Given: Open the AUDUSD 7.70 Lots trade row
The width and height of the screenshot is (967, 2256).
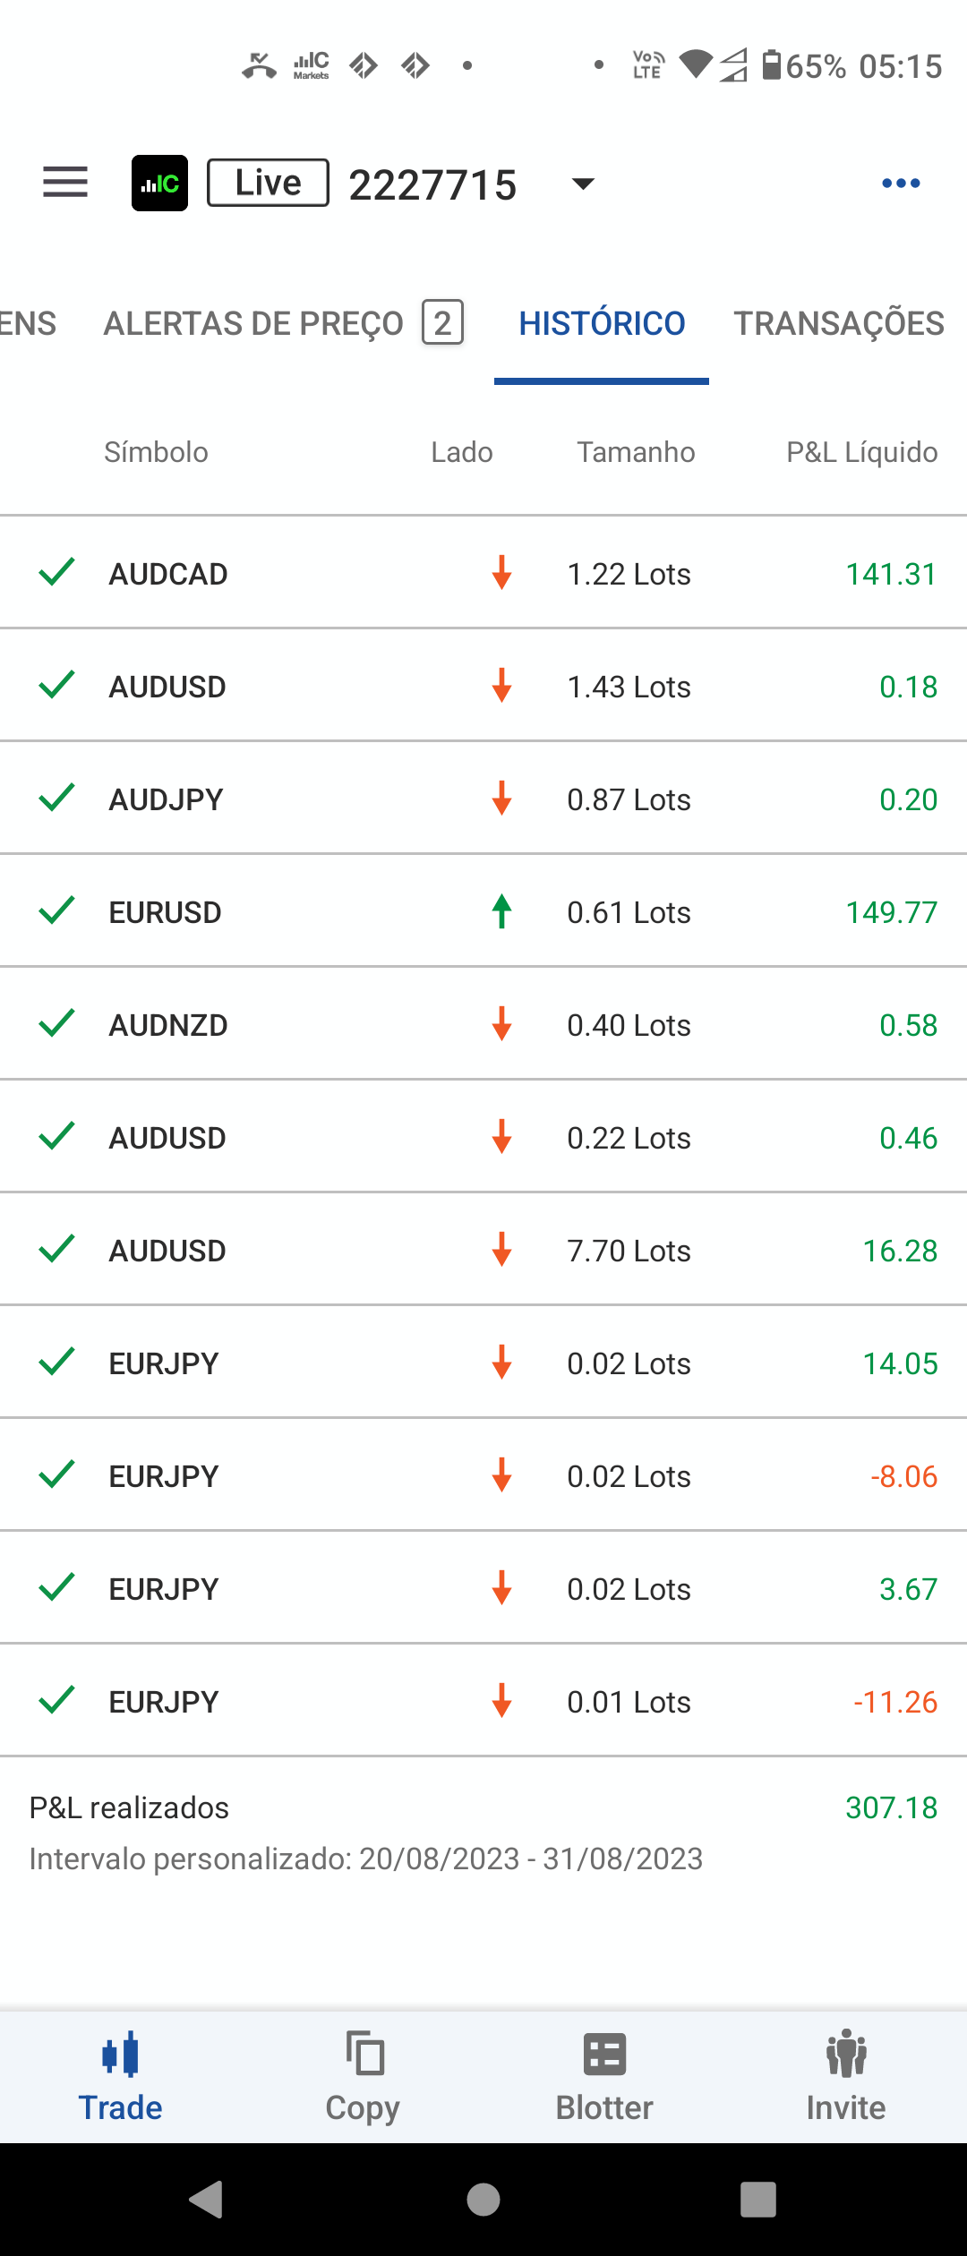Looking at the screenshot, I should point(483,1249).
